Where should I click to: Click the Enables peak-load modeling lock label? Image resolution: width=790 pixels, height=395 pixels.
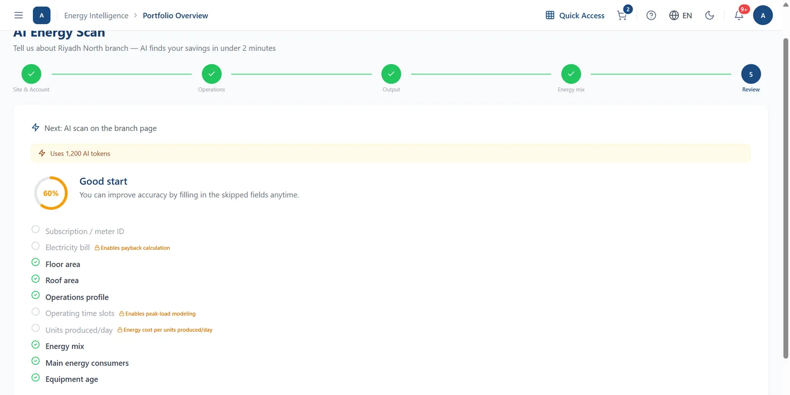click(158, 314)
